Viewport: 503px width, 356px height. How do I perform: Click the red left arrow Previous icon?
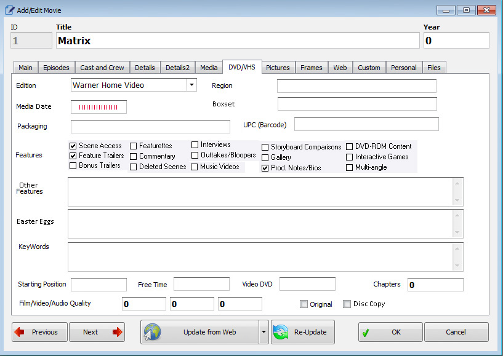pyautogui.click(x=20, y=332)
